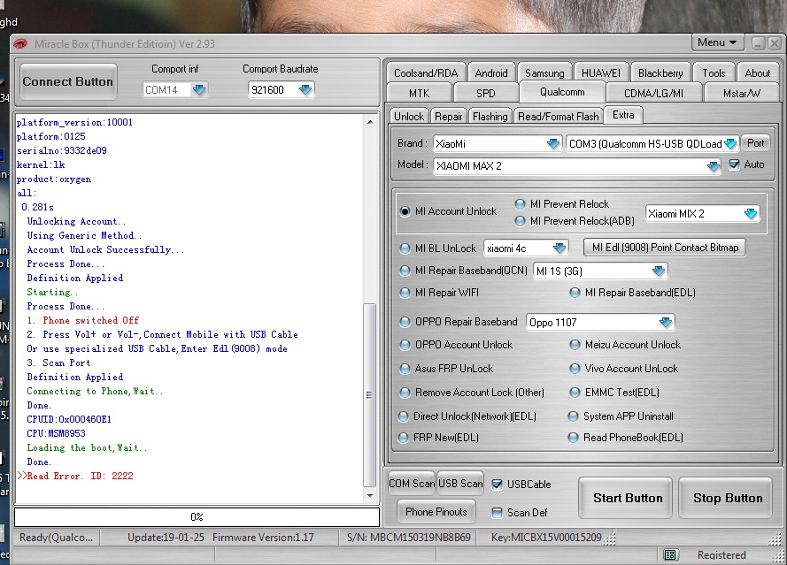This screenshot has width=787, height=565.
Task: Open the Unlock sub-tab
Action: click(x=409, y=117)
